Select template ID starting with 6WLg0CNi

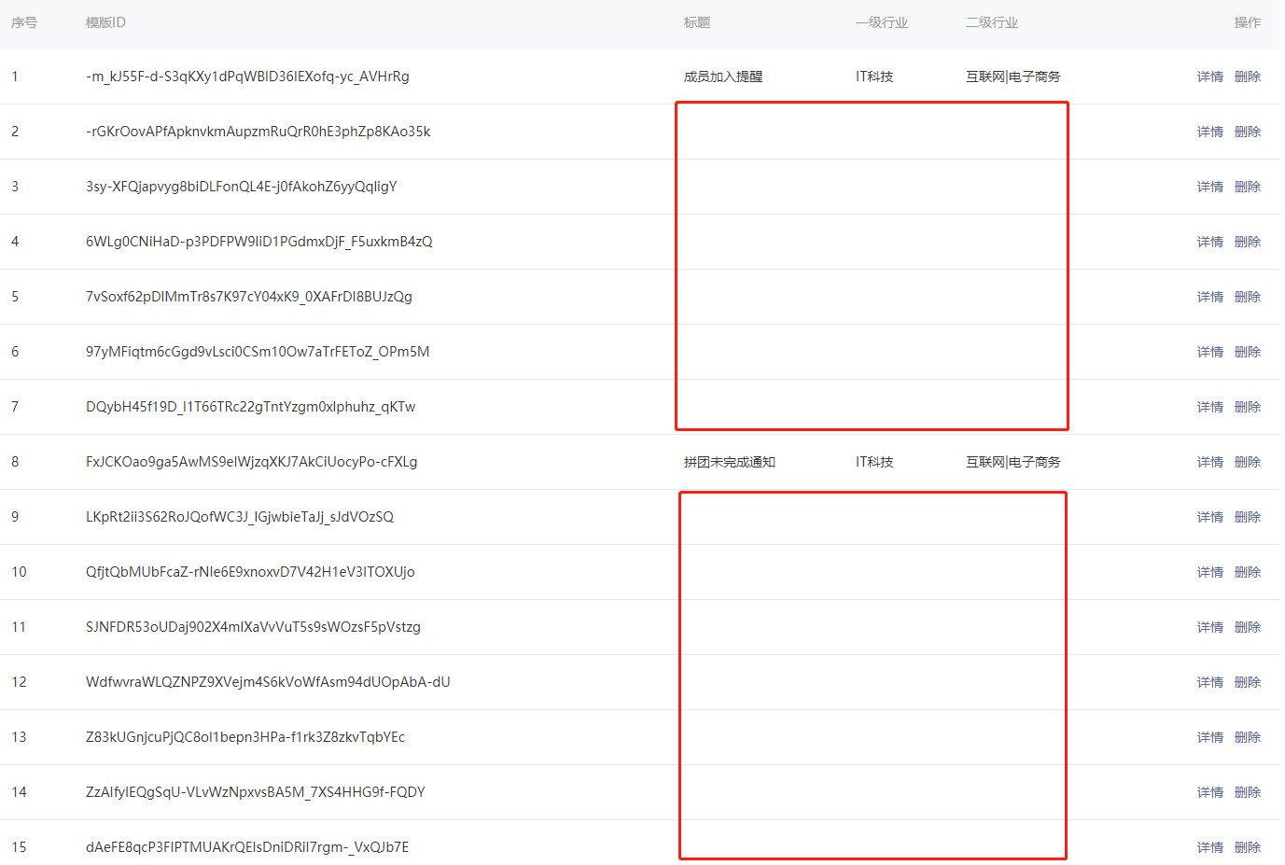point(258,242)
